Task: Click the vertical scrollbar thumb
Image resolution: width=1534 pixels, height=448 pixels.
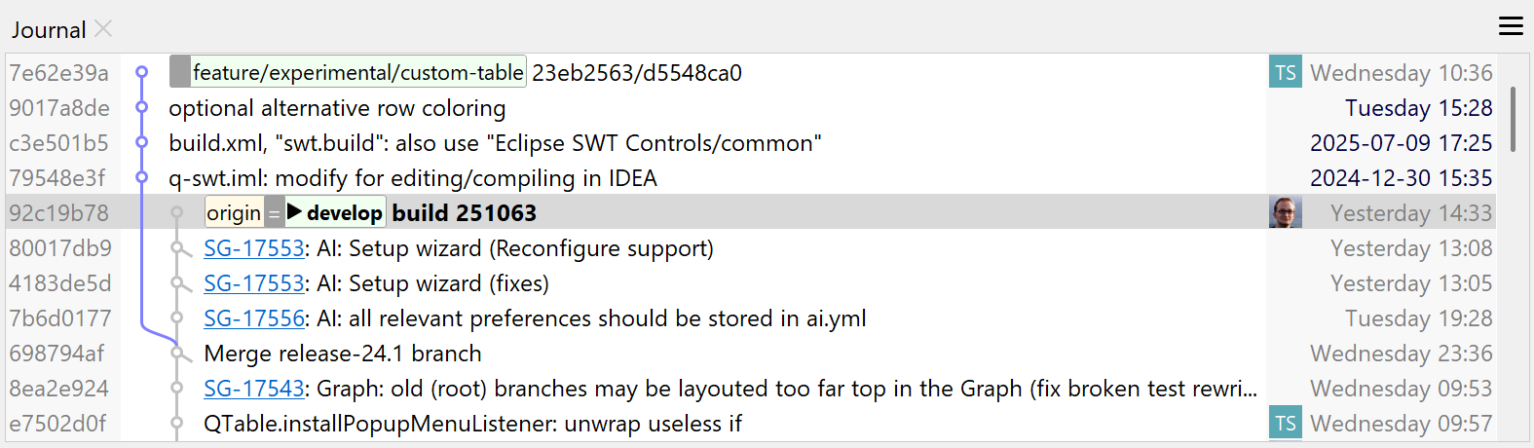Action: pyautogui.click(x=1513, y=119)
